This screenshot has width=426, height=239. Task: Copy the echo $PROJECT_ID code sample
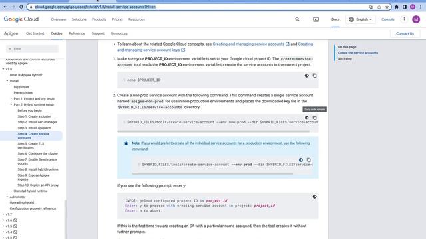[x=314, y=76]
